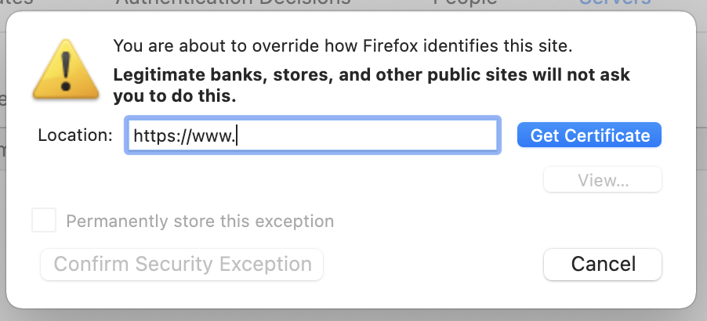Click the "Permanently store this exception" label text
Screen dimensions: 707x321
(200, 221)
